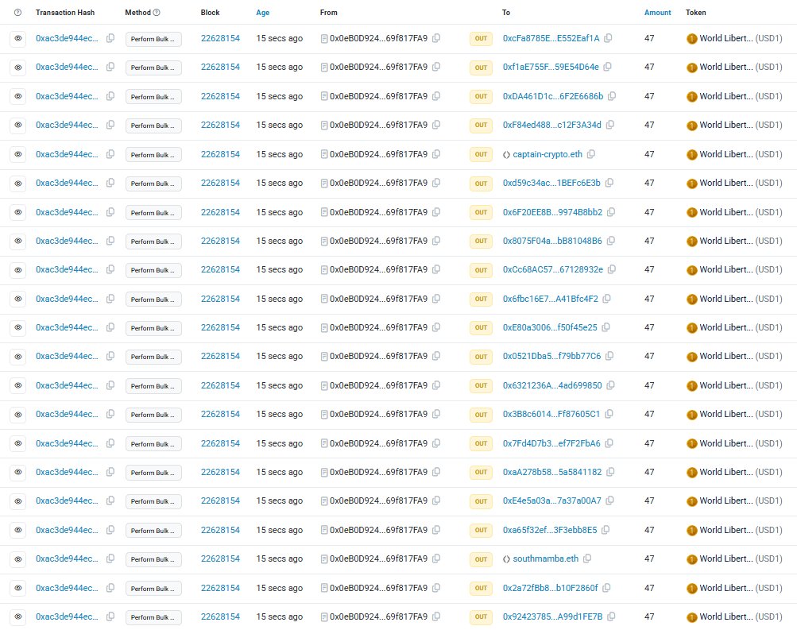Click World Liberty token icon in southmamba.eth row
The width and height of the screenshot is (797, 630).
coord(692,559)
